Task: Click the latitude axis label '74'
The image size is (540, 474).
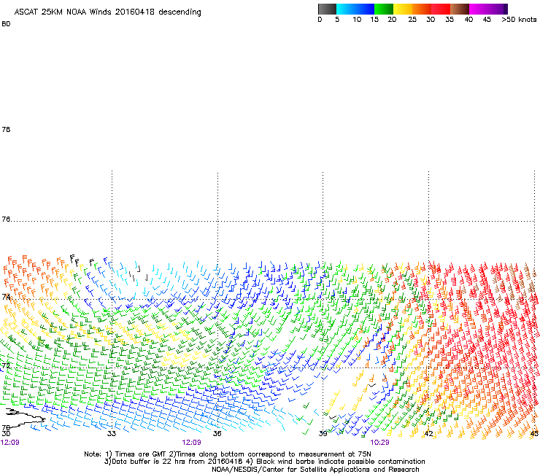Action: pos(6,297)
